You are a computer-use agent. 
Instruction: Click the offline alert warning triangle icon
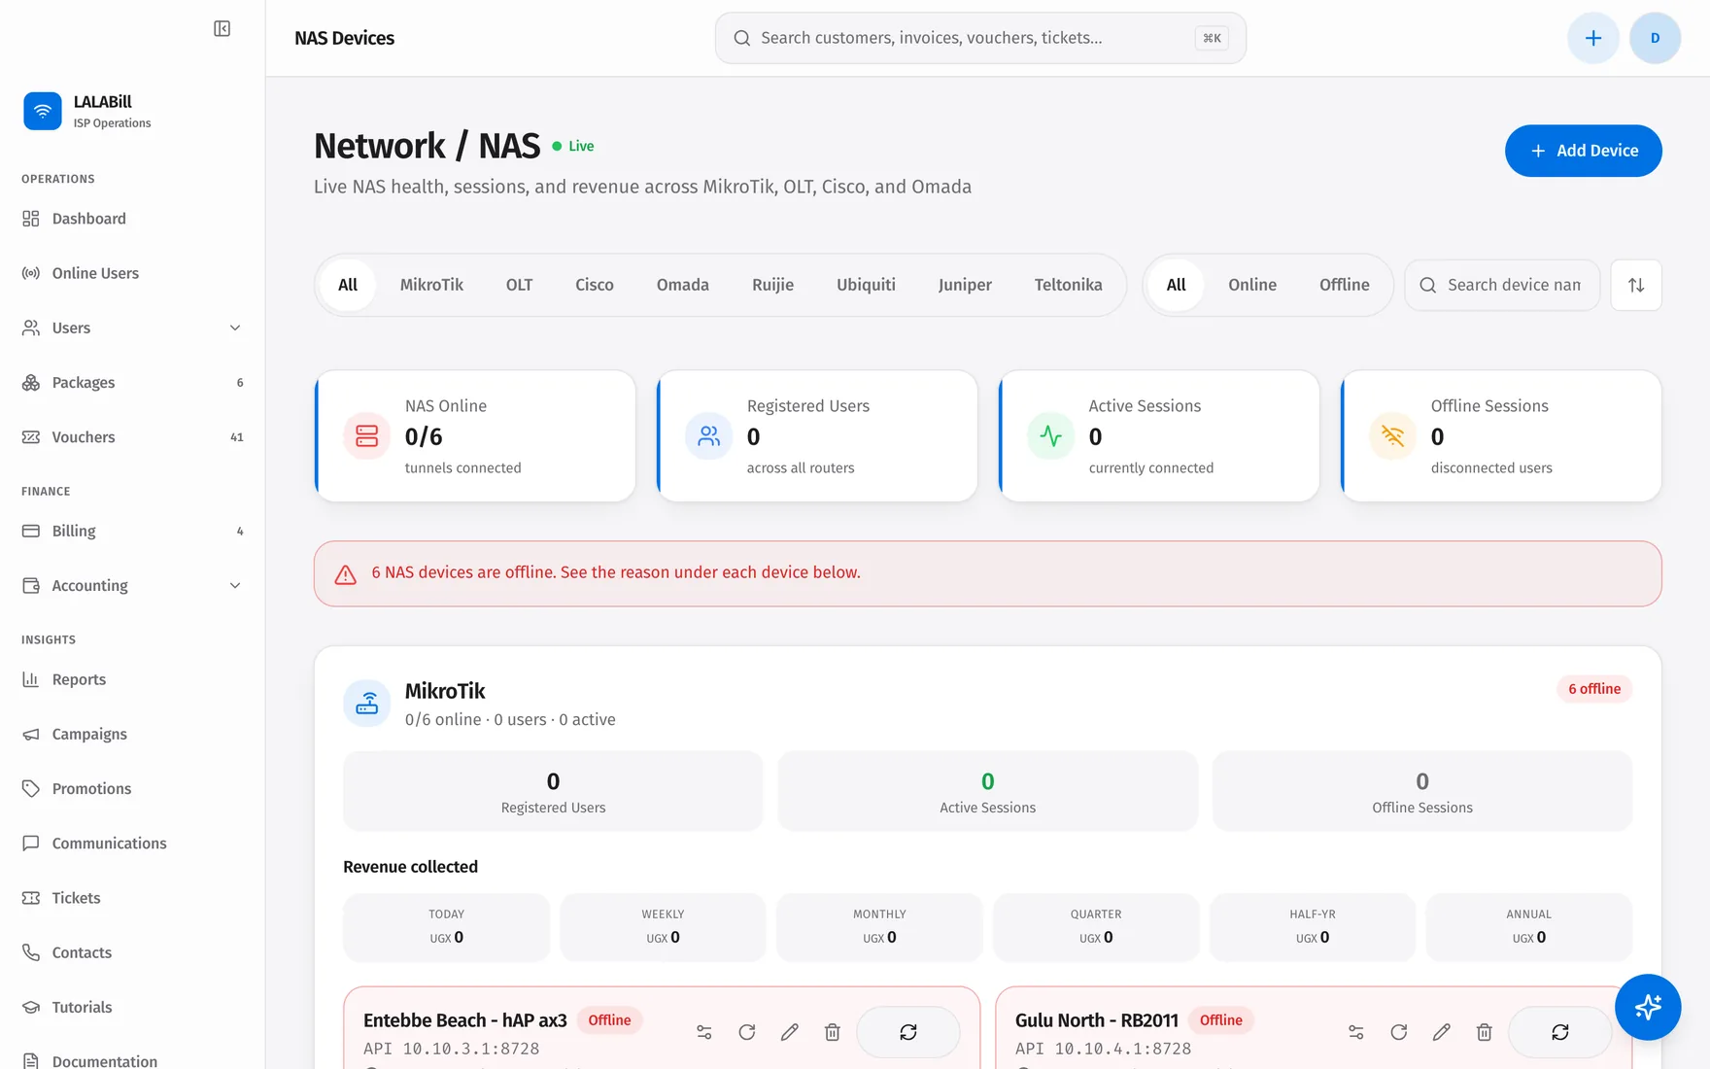[x=345, y=574]
